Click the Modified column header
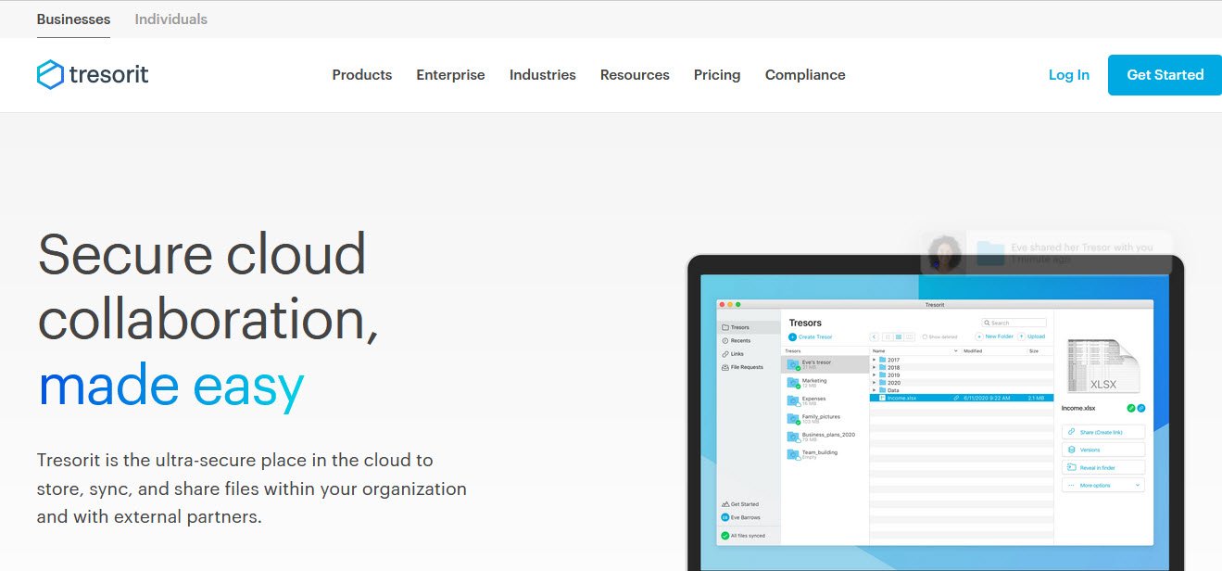The width and height of the screenshot is (1222, 571). pos(973,351)
